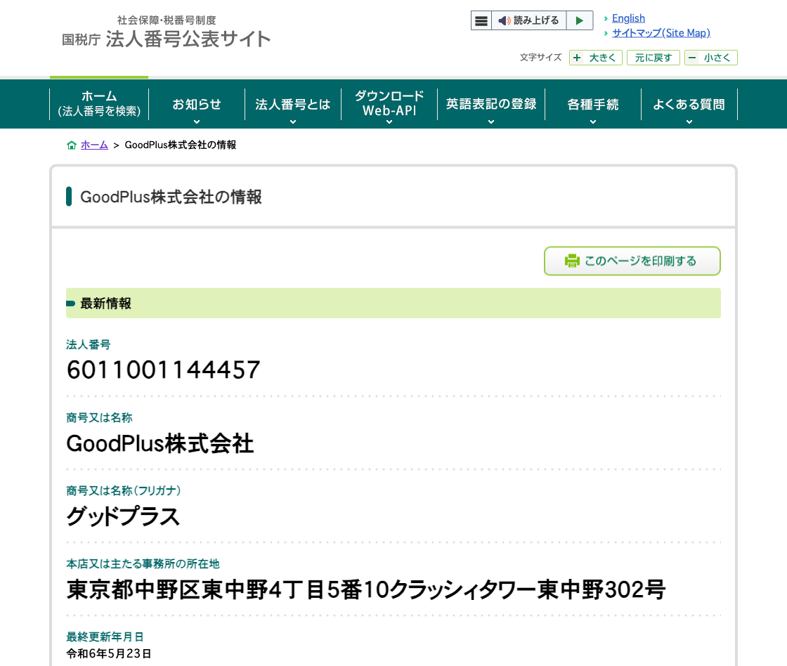787x666 pixels.
Task: Decrease text size with 小さく button
Action: tap(710, 58)
